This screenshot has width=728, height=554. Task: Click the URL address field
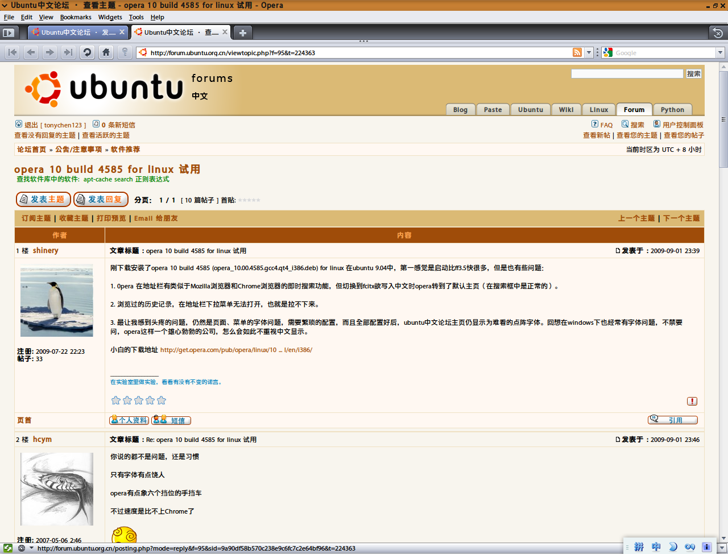coord(359,52)
